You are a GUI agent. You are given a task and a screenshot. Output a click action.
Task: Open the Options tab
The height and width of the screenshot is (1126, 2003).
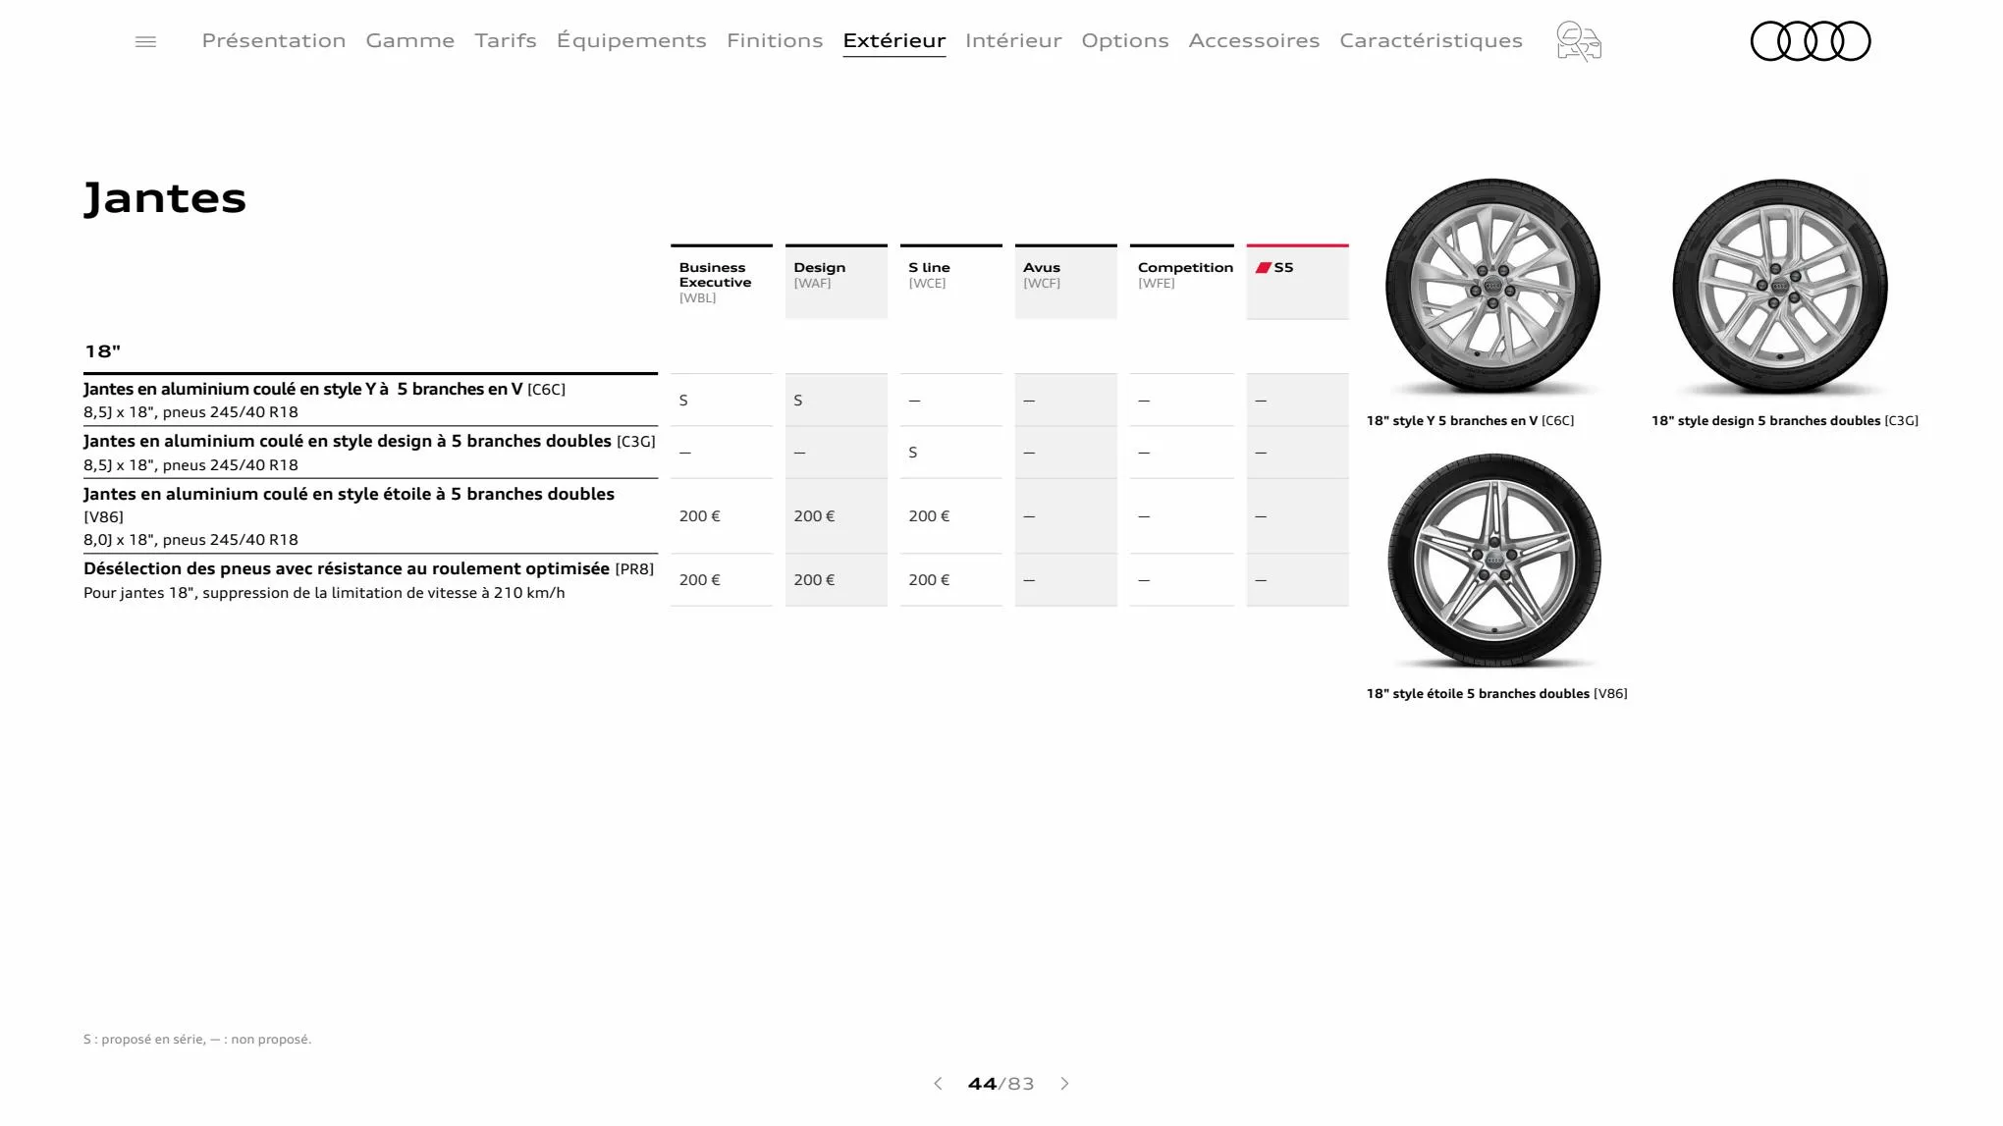[x=1125, y=40]
